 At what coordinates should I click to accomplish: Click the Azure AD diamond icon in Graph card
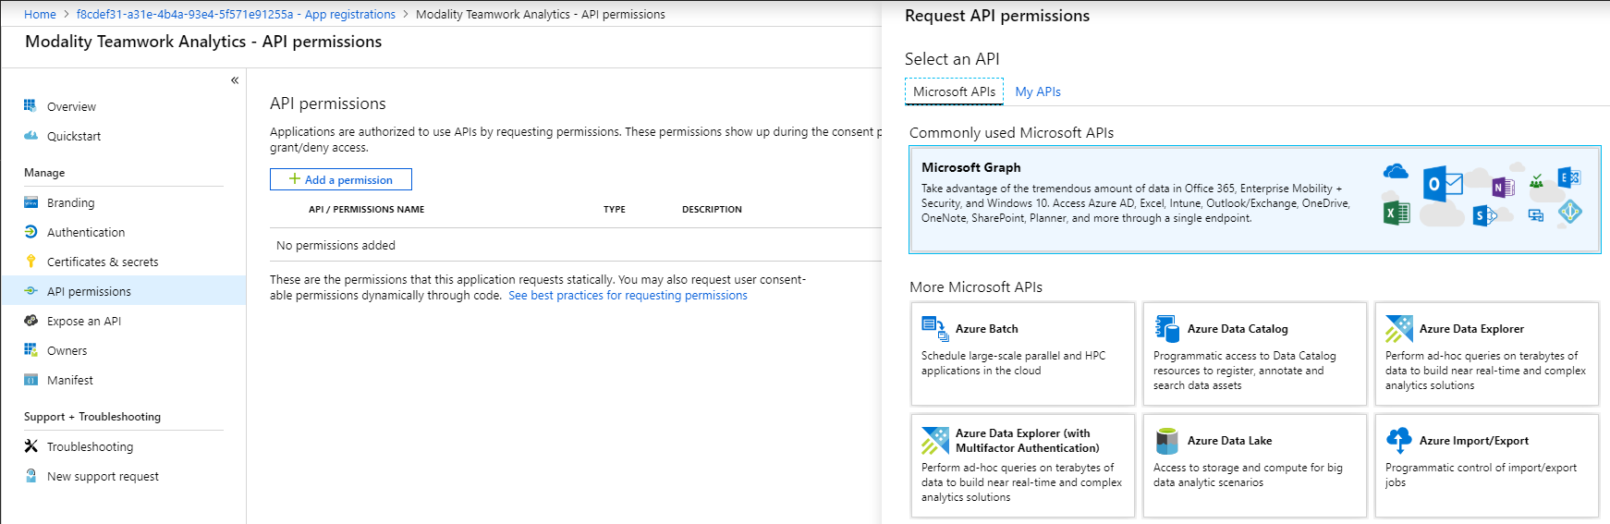[x=1569, y=213]
